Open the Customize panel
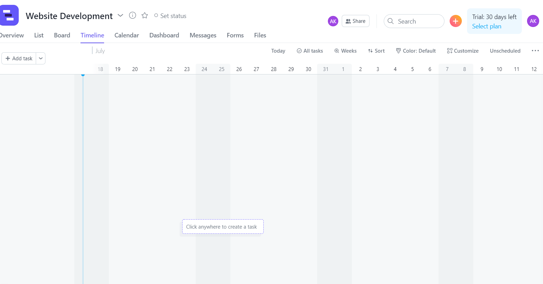This screenshot has height=284, width=543. coord(463,51)
